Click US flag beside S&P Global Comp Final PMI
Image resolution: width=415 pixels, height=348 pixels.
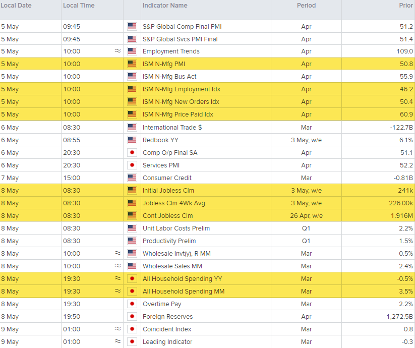coord(132,26)
